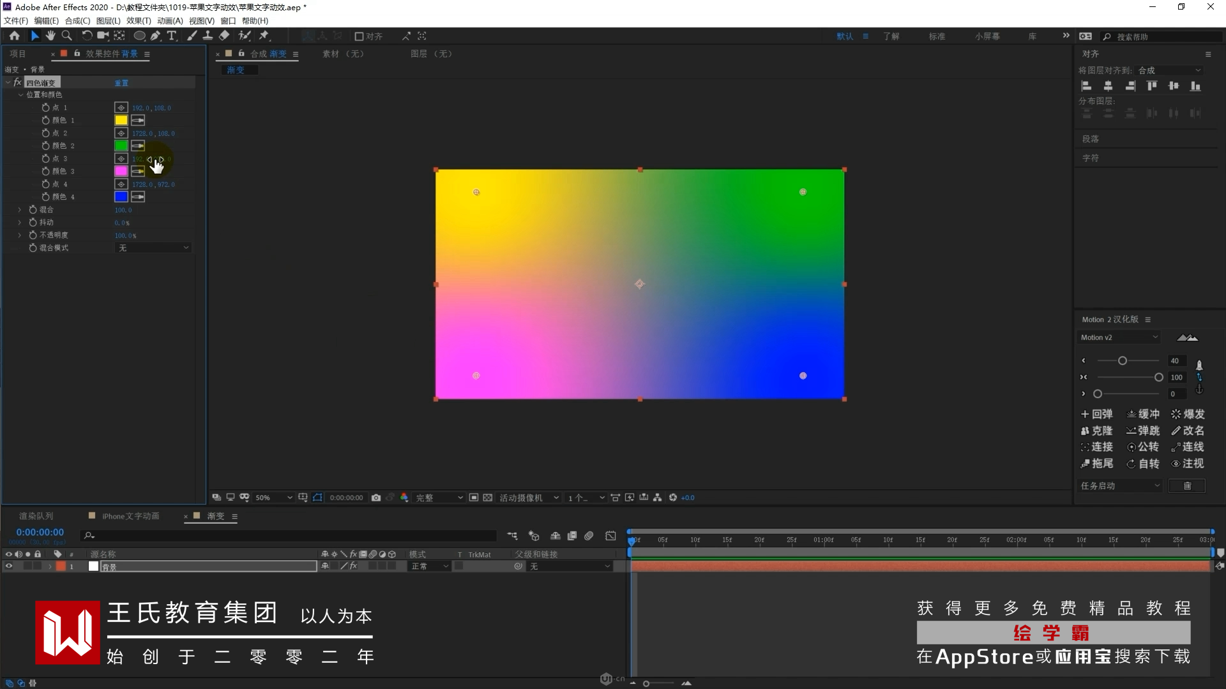Screen dimensions: 1226x689
Task: Toggle visibility eye of 背景 layer
Action: pyautogui.click(x=9, y=566)
